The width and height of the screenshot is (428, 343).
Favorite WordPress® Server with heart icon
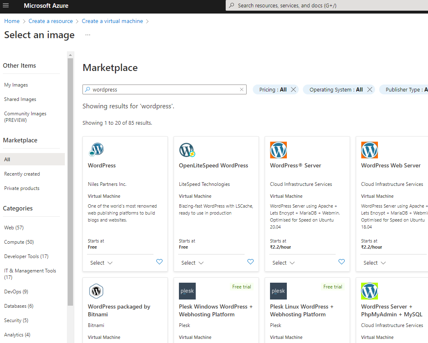pos(342,262)
